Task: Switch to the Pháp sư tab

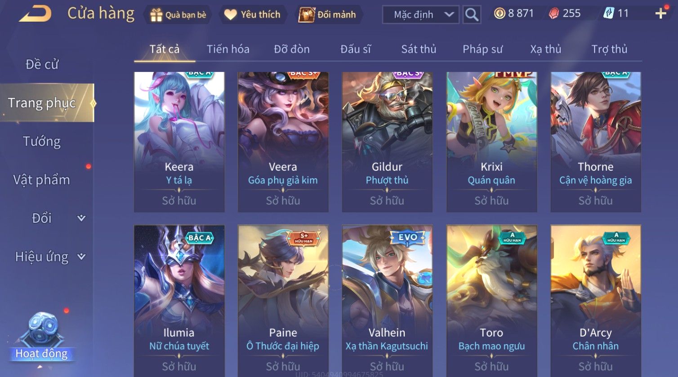Action: (x=482, y=49)
